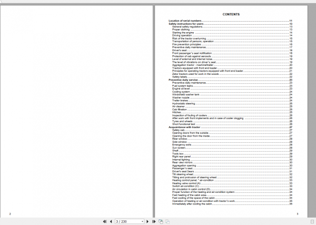This screenshot has width=316, height=225.
Task: Go to the previous page
Action: click(x=111, y=221)
